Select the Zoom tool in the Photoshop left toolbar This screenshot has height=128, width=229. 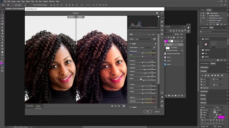click(x=2, y=55)
